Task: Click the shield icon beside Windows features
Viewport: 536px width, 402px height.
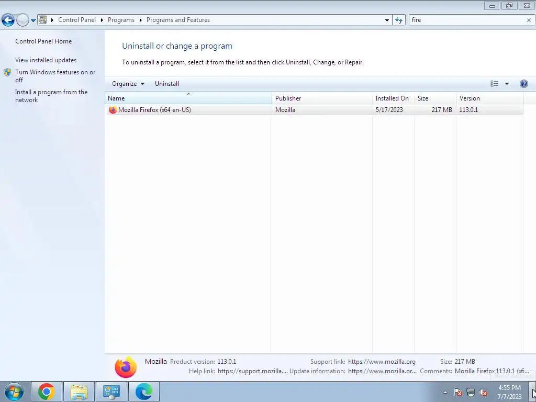Action: [x=7, y=72]
